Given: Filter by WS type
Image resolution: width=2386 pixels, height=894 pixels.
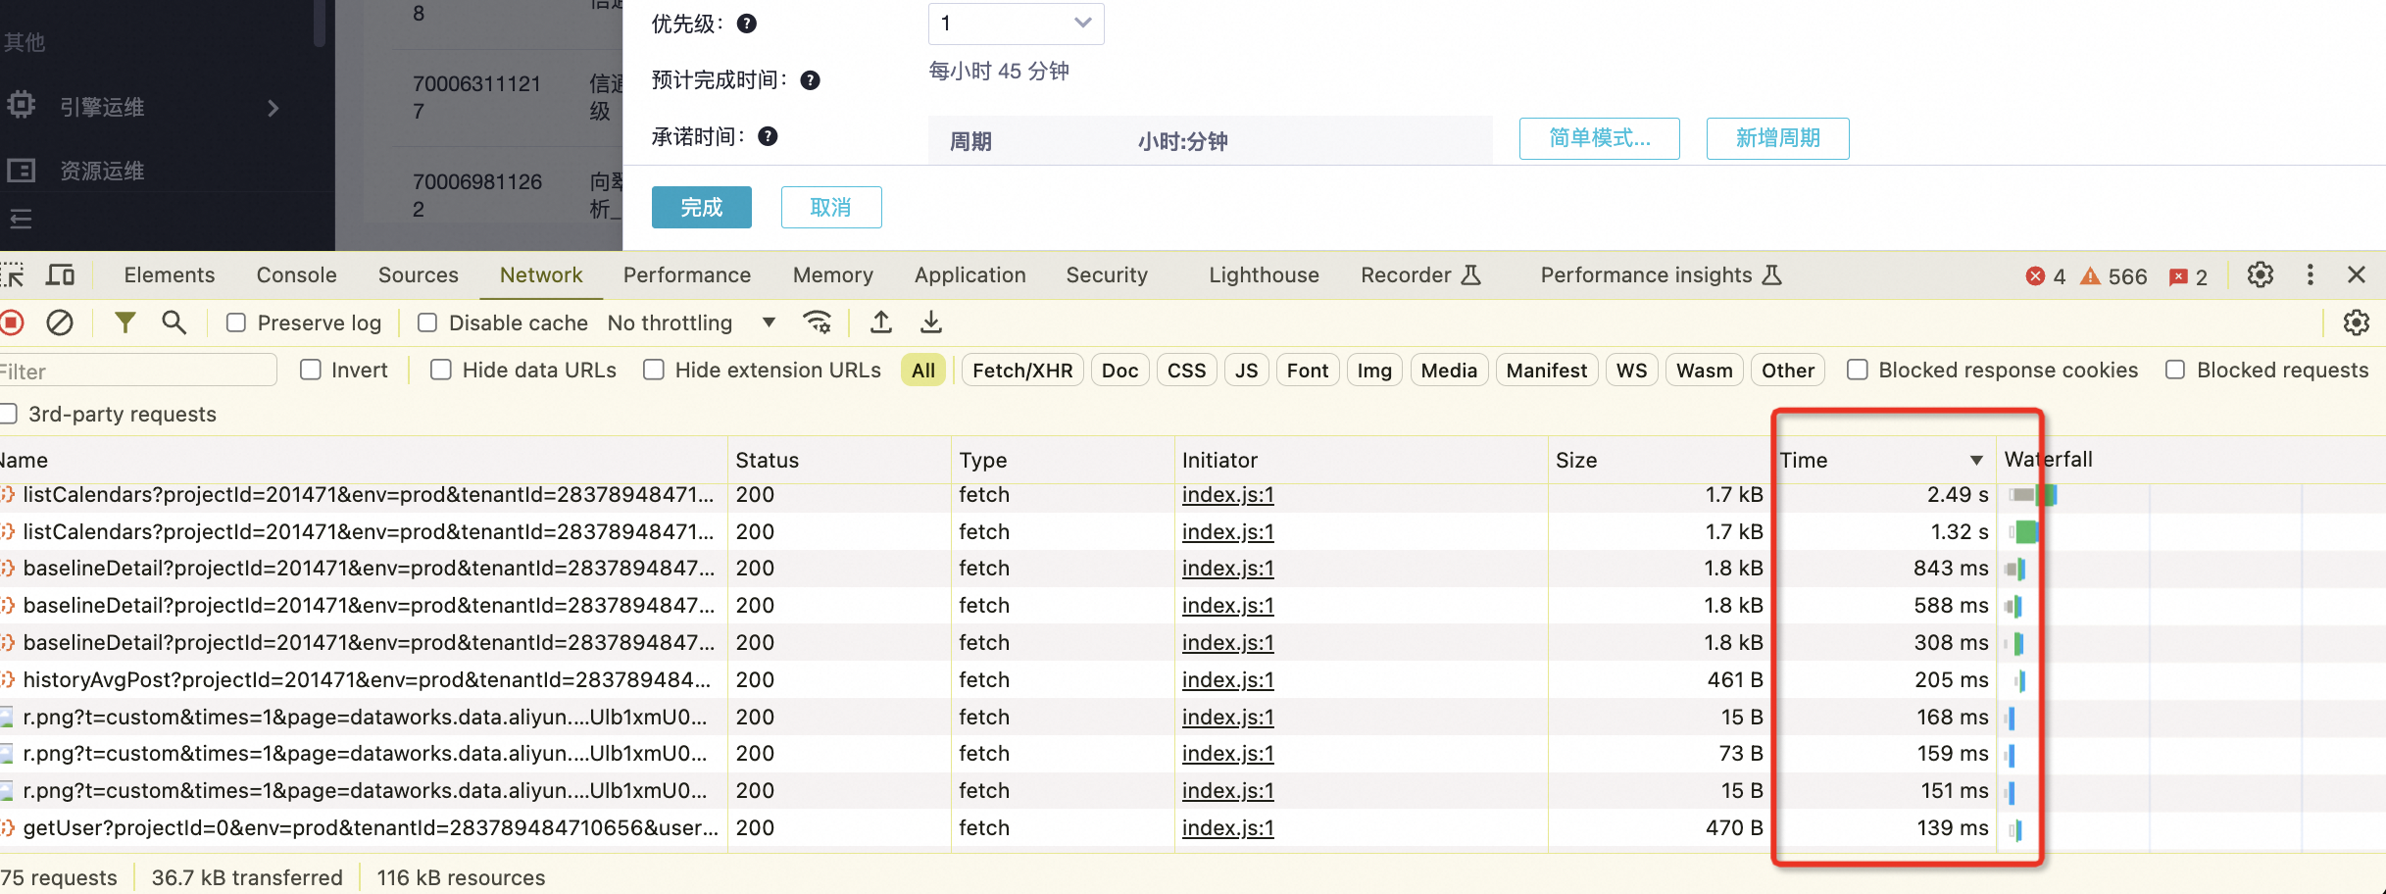Looking at the screenshot, I should [x=1632, y=371].
